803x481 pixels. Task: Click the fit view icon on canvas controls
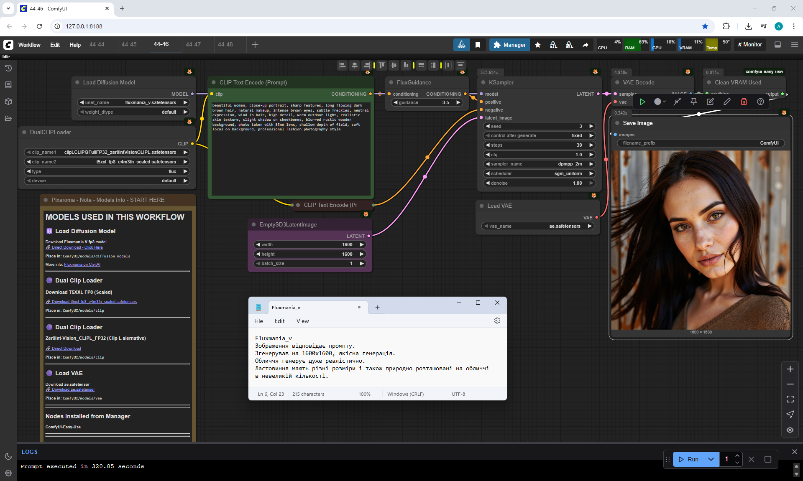pos(790,399)
